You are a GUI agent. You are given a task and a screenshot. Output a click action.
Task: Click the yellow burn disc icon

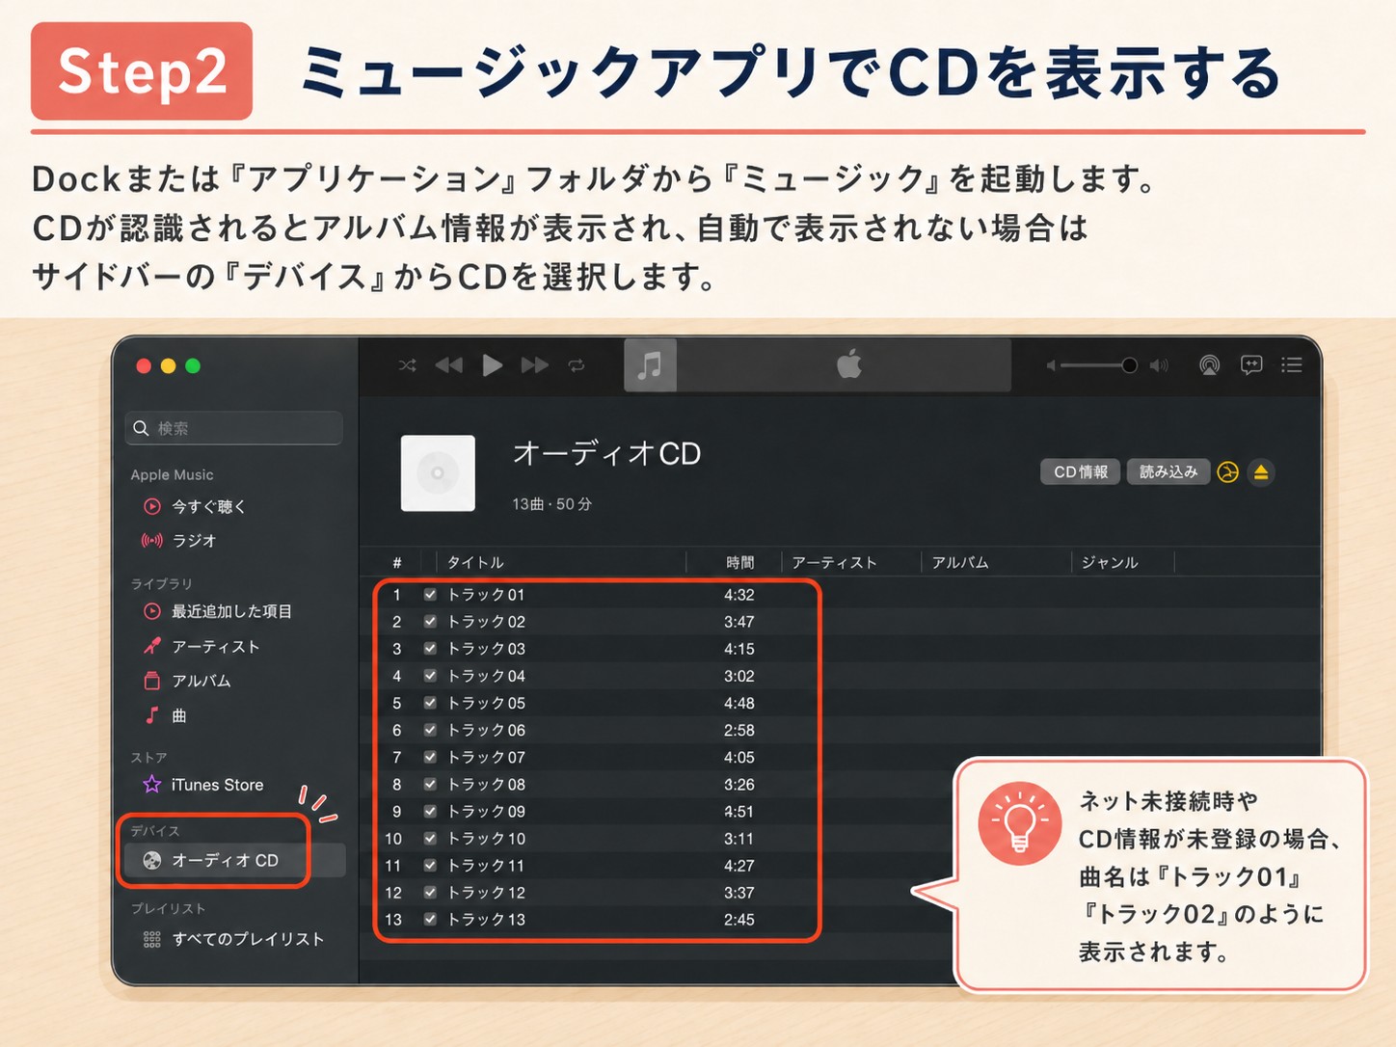(1227, 472)
